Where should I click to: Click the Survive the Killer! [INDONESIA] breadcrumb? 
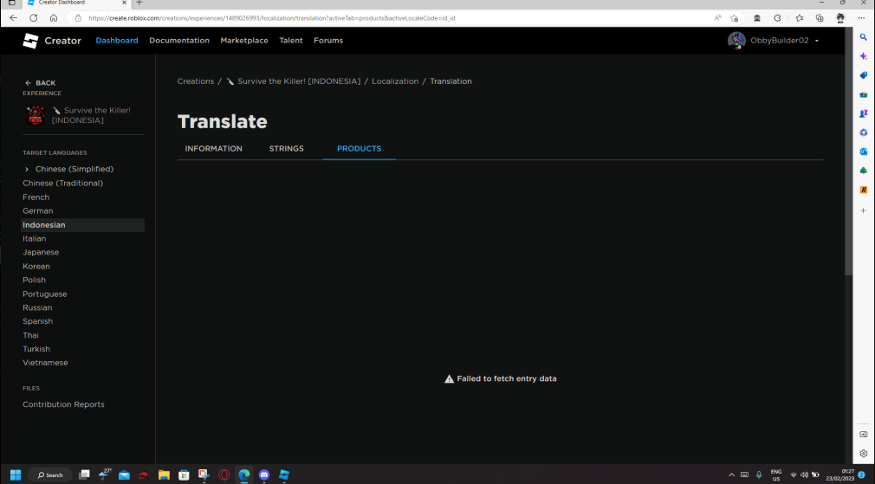click(x=294, y=81)
